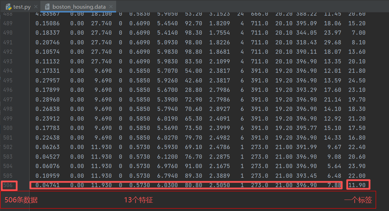The height and width of the screenshot is (211, 389).
Task: Click the value 0.23912
Action: click(x=47, y=118)
